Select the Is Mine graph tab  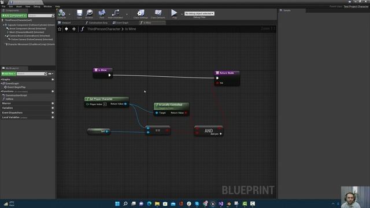click(152, 23)
